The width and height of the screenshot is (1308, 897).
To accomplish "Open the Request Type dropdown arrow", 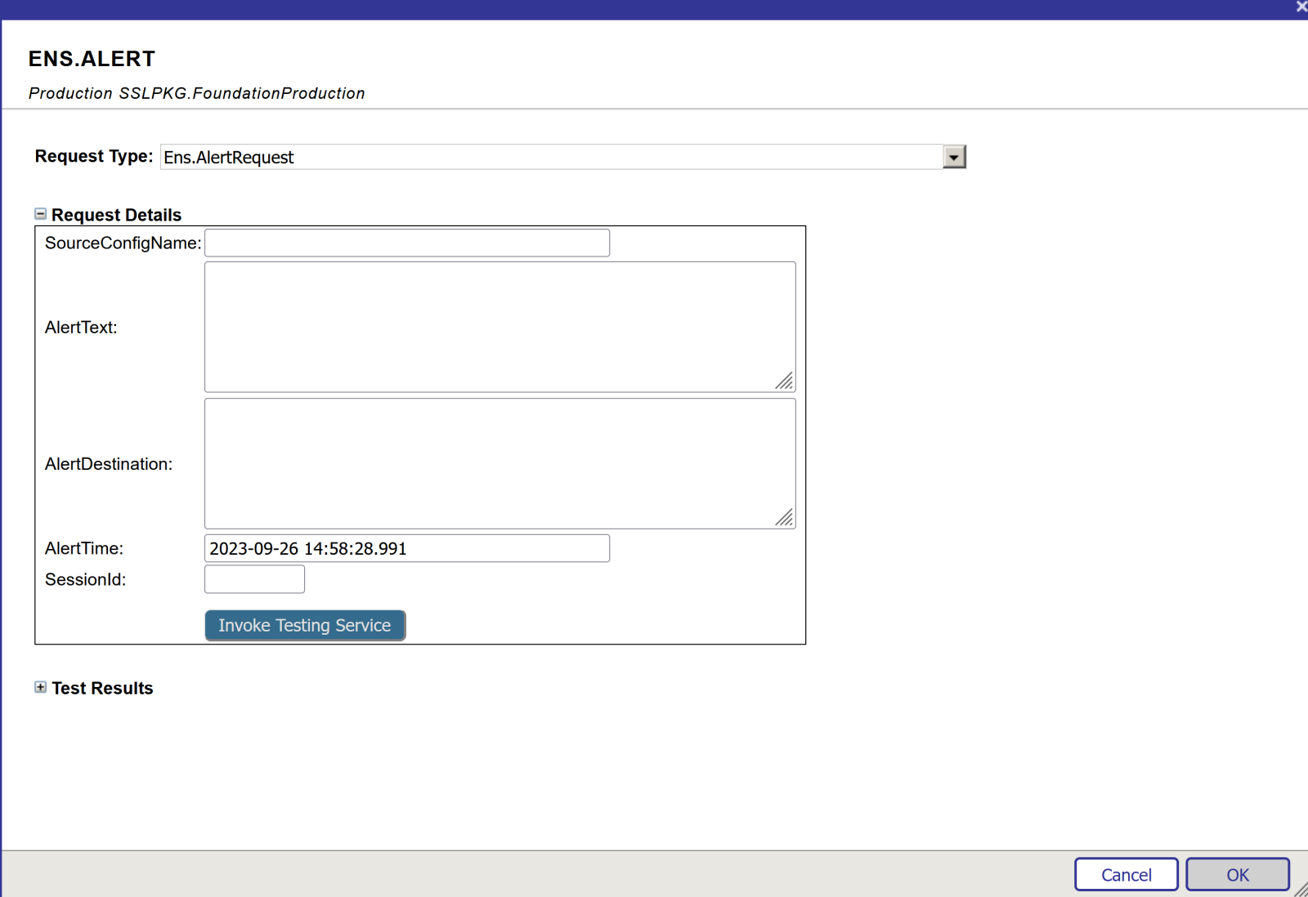I will pyautogui.click(x=953, y=157).
